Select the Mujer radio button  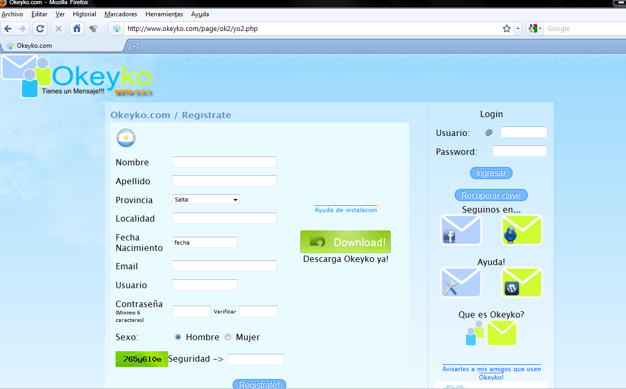coord(228,337)
